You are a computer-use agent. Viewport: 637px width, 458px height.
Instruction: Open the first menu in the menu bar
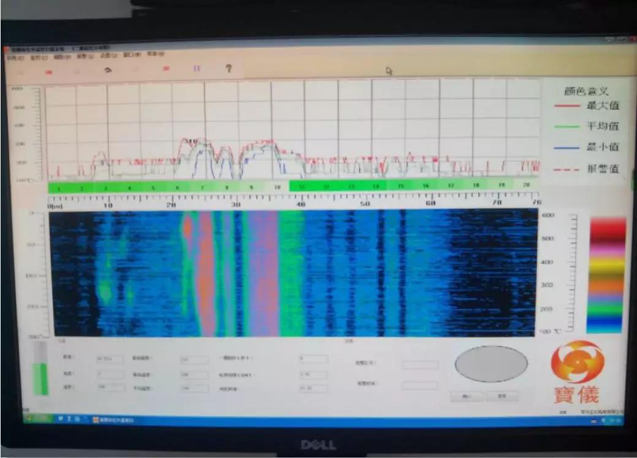click(x=15, y=58)
